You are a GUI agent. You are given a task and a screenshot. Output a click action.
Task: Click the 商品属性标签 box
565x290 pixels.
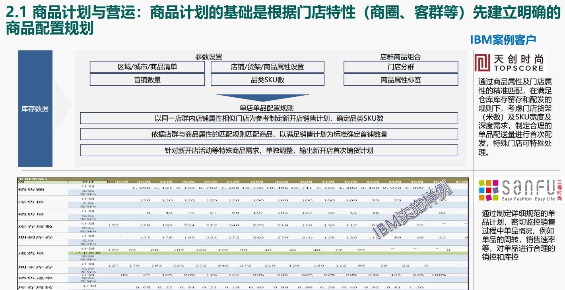[401, 80]
